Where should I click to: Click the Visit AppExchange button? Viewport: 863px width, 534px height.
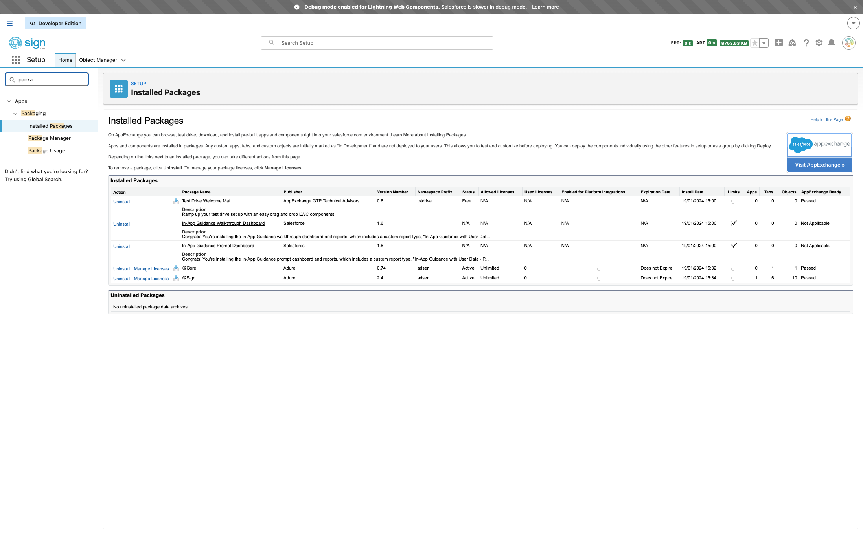coord(819,165)
